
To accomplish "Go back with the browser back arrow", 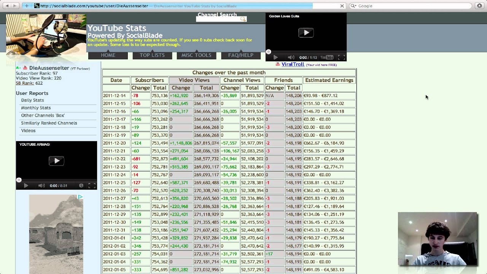I will [7, 6].
